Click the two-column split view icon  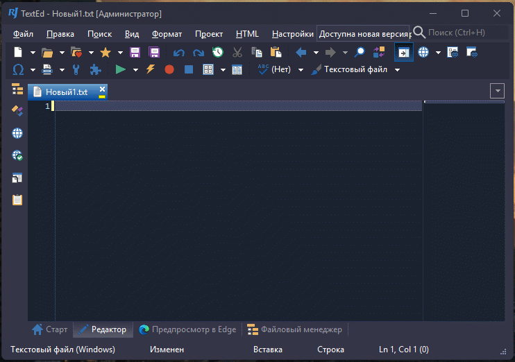pos(237,70)
